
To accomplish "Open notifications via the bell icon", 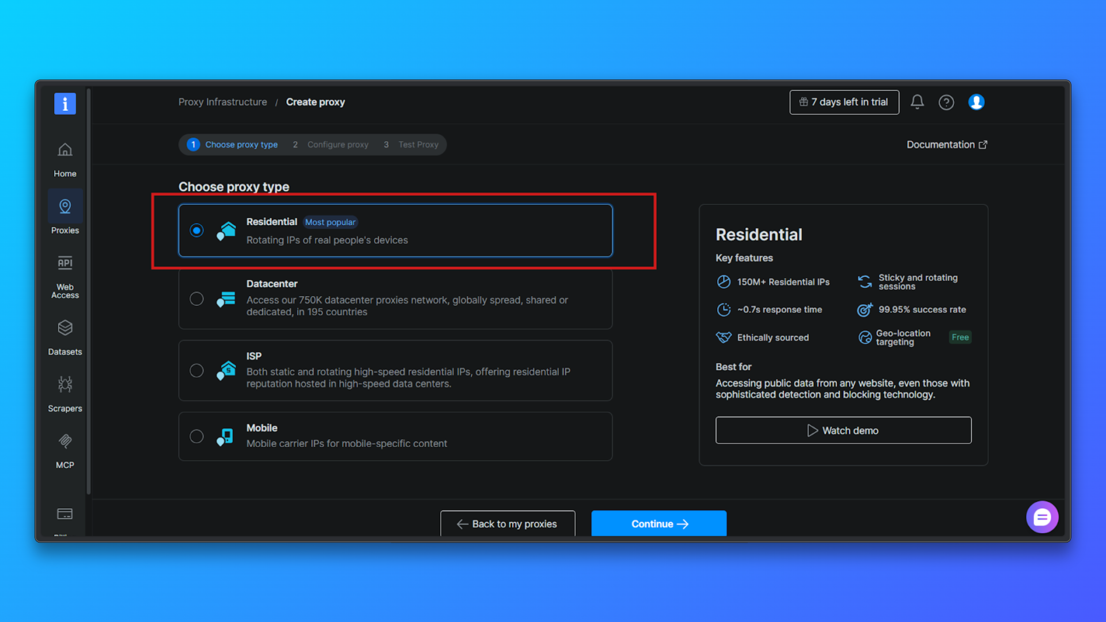I will coord(917,102).
